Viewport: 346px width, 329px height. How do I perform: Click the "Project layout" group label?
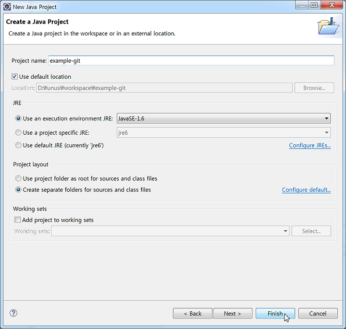[30, 164]
